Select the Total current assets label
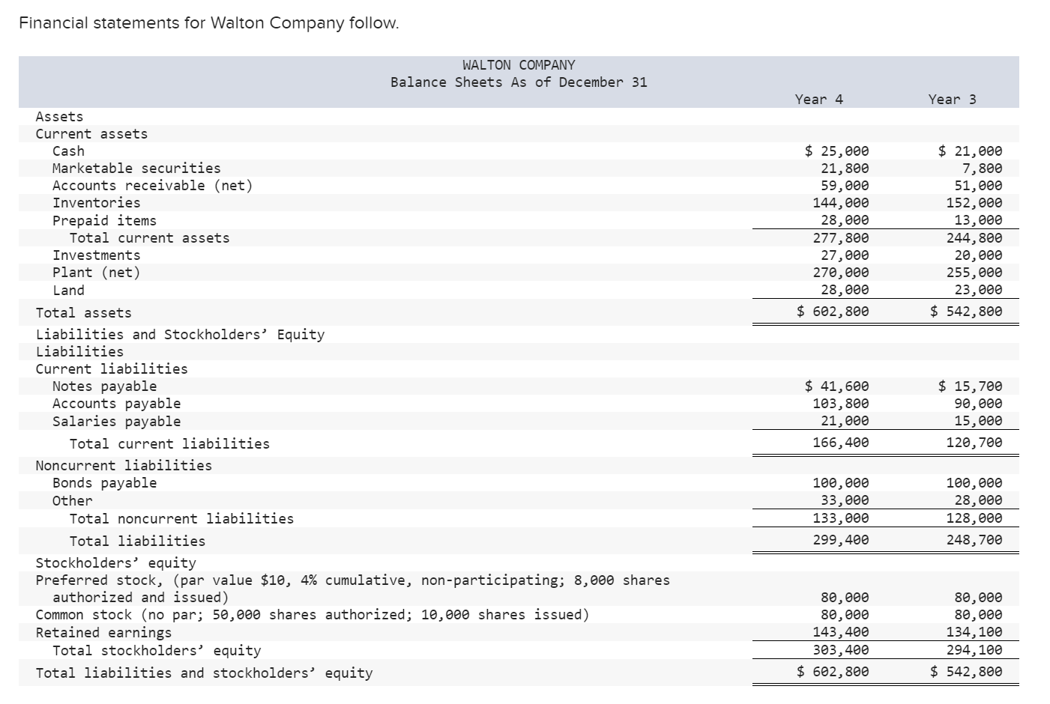This screenshot has height=704, width=1050. [x=148, y=237]
